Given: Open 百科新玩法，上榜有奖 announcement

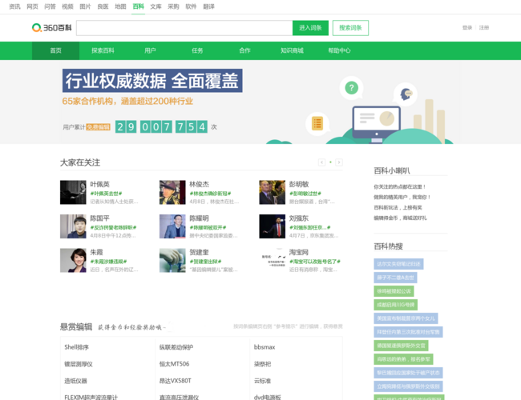Looking at the screenshot, I should (x=398, y=208).
